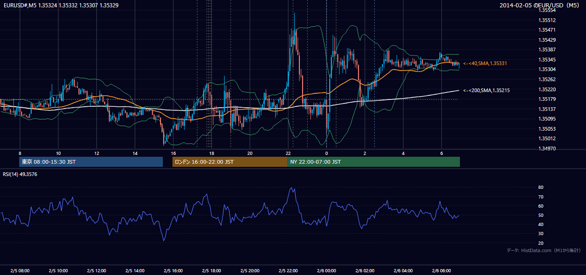Viewport: 586px width, 275px height.
Task: Click the 1.35179 price axis label
Action: point(547,99)
